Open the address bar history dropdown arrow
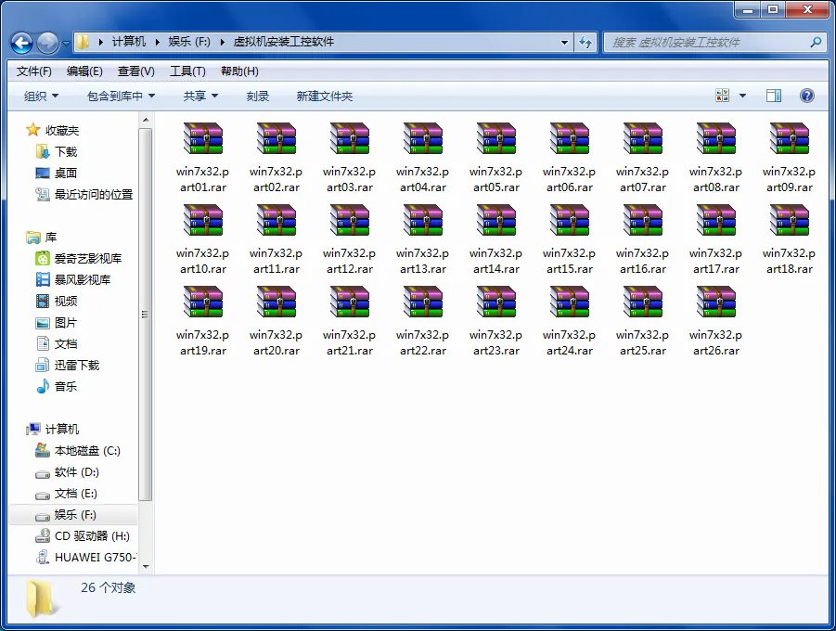The height and width of the screenshot is (631, 836). [x=564, y=42]
